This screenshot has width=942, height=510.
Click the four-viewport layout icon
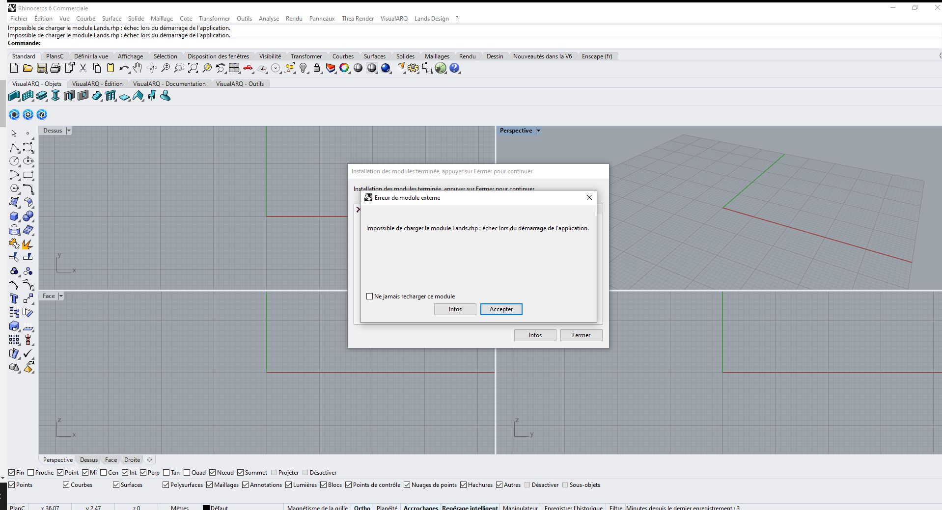coord(234,68)
